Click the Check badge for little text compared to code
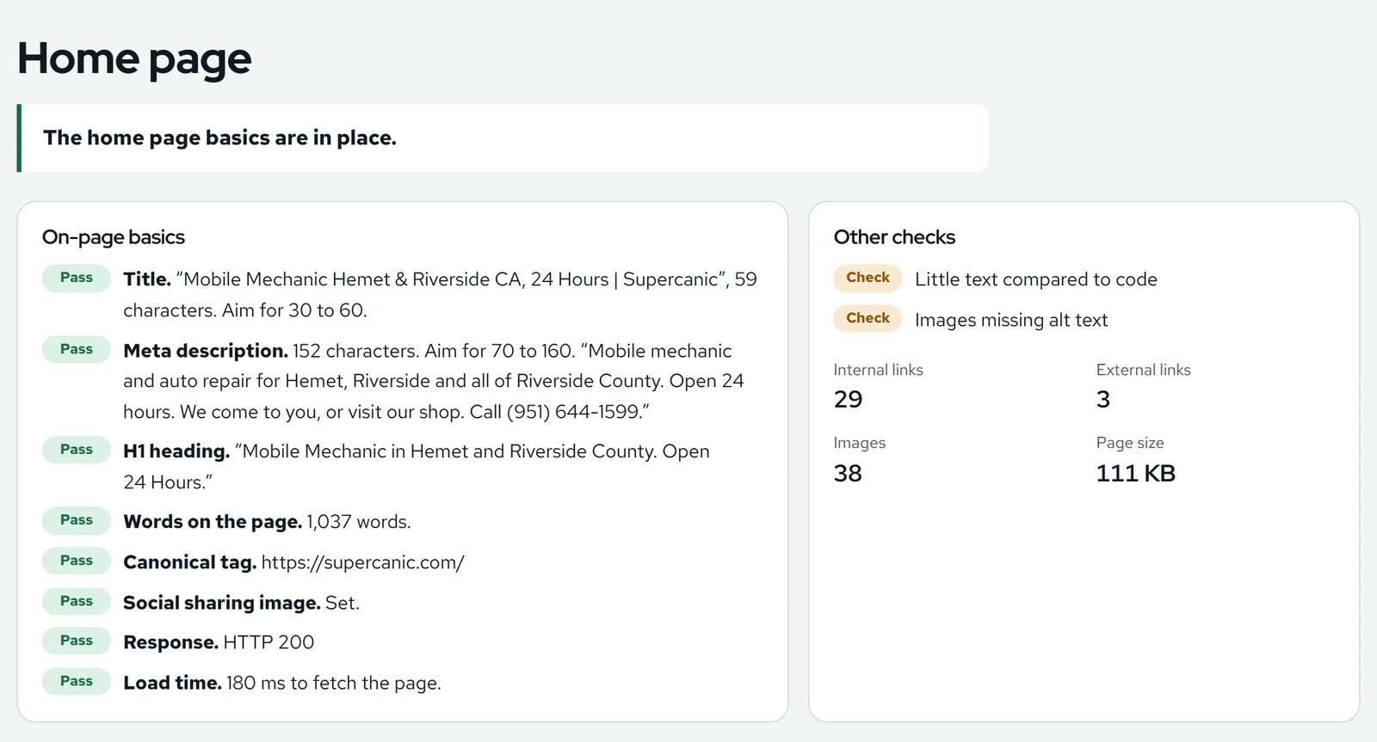Image resolution: width=1377 pixels, height=742 pixels. click(868, 278)
